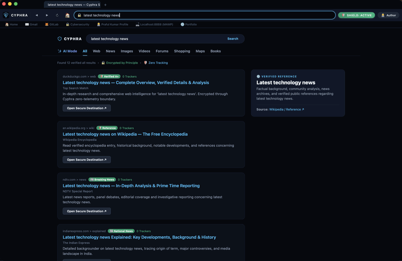Open the home page via house icon
The width and height of the screenshot is (402, 261).
tap(67, 15)
